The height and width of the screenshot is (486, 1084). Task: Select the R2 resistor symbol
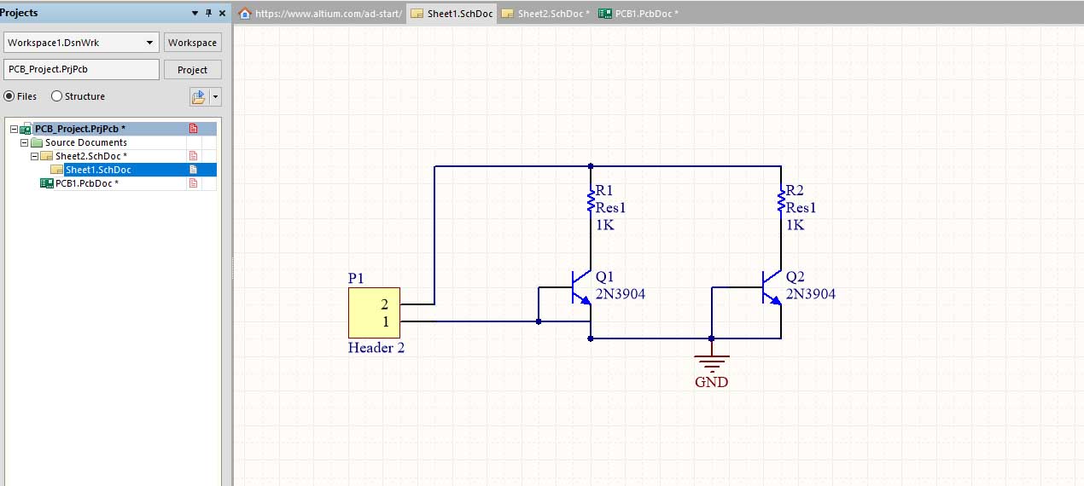coord(780,203)
